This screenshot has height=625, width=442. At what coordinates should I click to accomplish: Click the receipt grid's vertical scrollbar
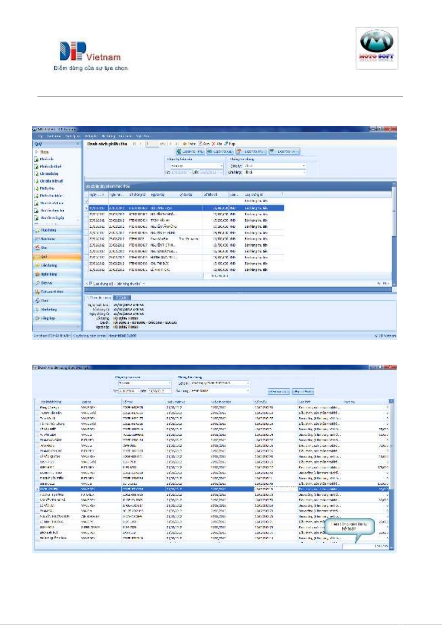pos(394,234)
